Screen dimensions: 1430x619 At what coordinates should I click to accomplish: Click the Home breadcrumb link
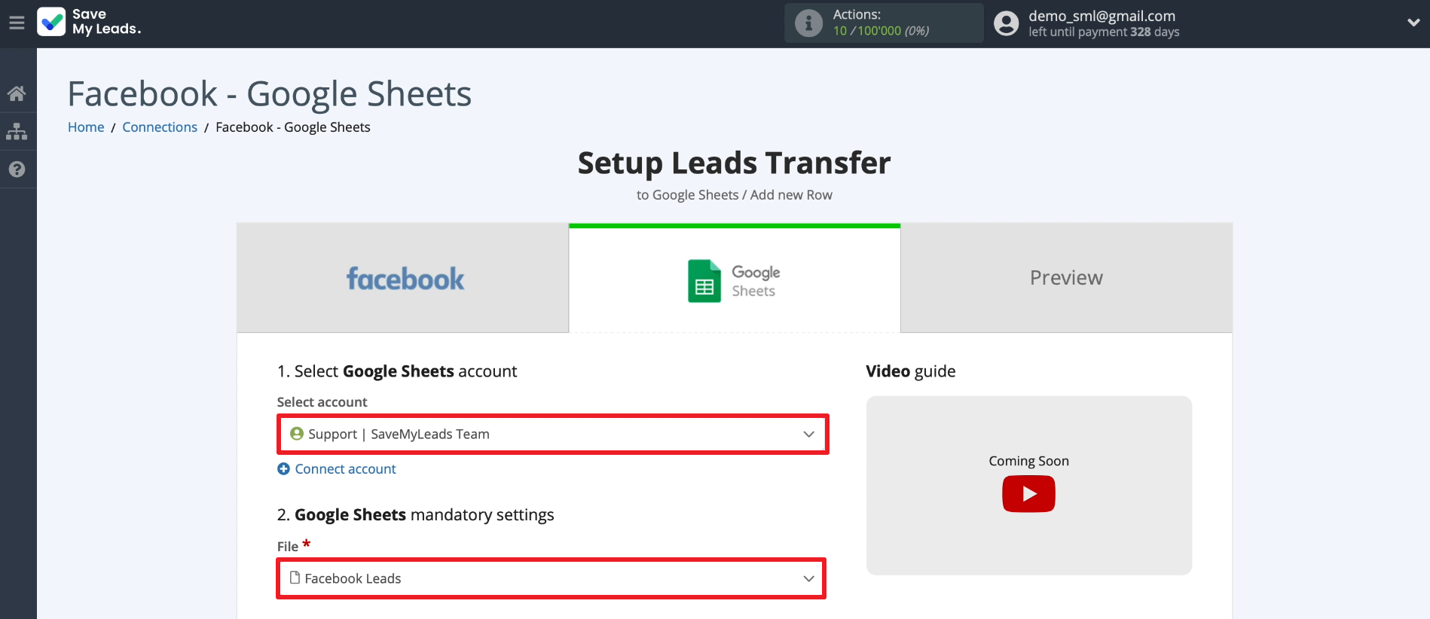pyautogui.click(x=86, y=127)
